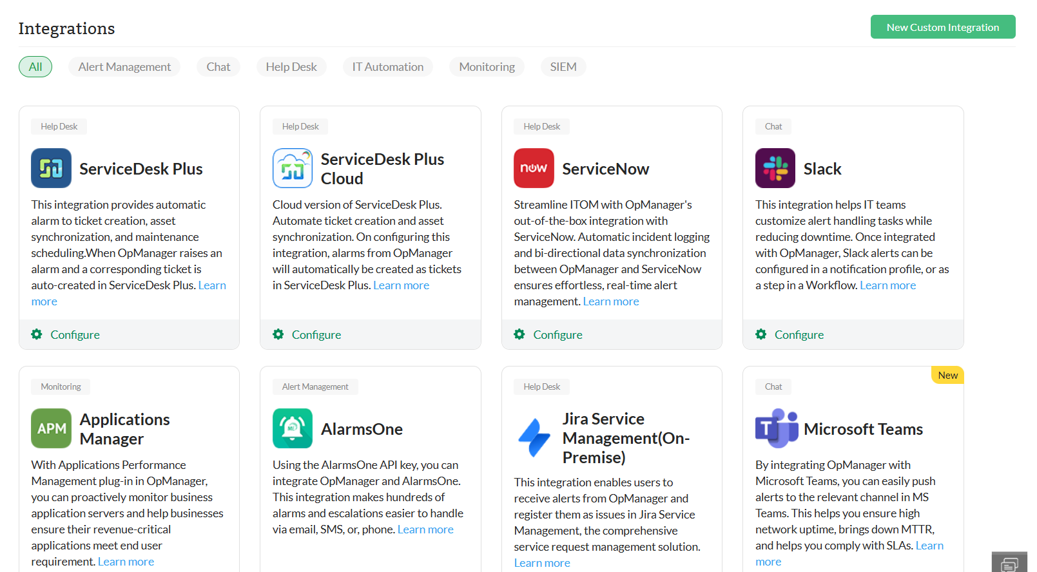Configure the Slack integration

799,335
